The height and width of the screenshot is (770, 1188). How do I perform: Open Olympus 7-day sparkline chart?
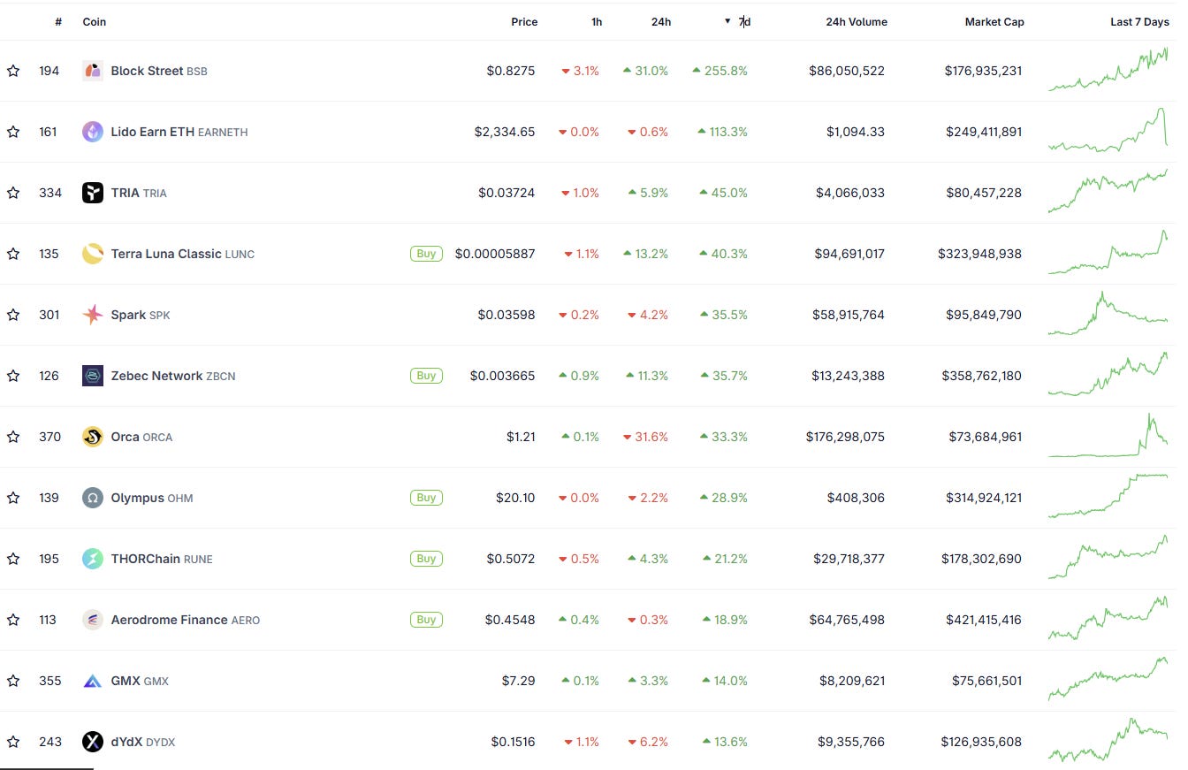pyautogui.click(x=1108, y=496)
